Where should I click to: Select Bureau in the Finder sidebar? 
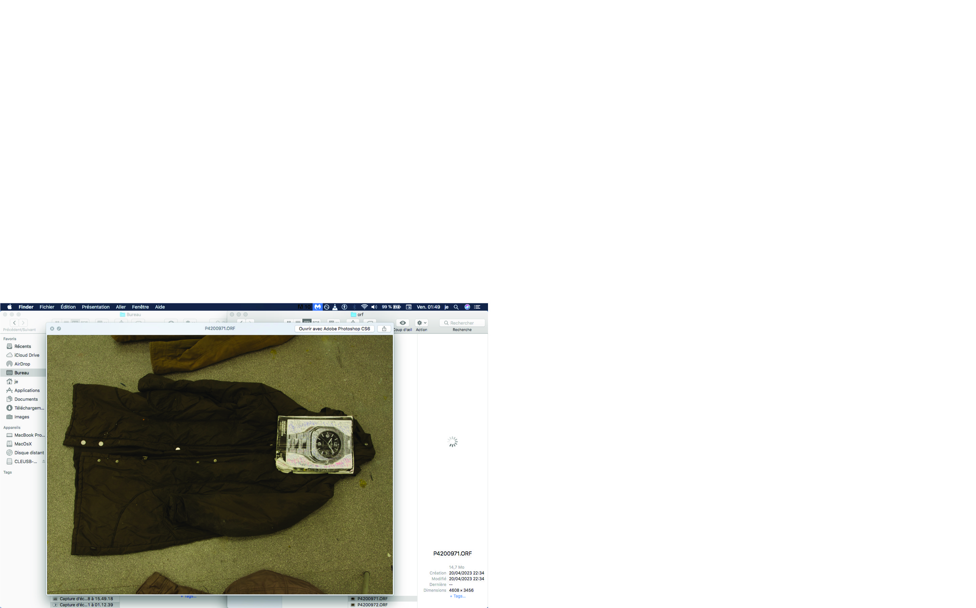22,373
